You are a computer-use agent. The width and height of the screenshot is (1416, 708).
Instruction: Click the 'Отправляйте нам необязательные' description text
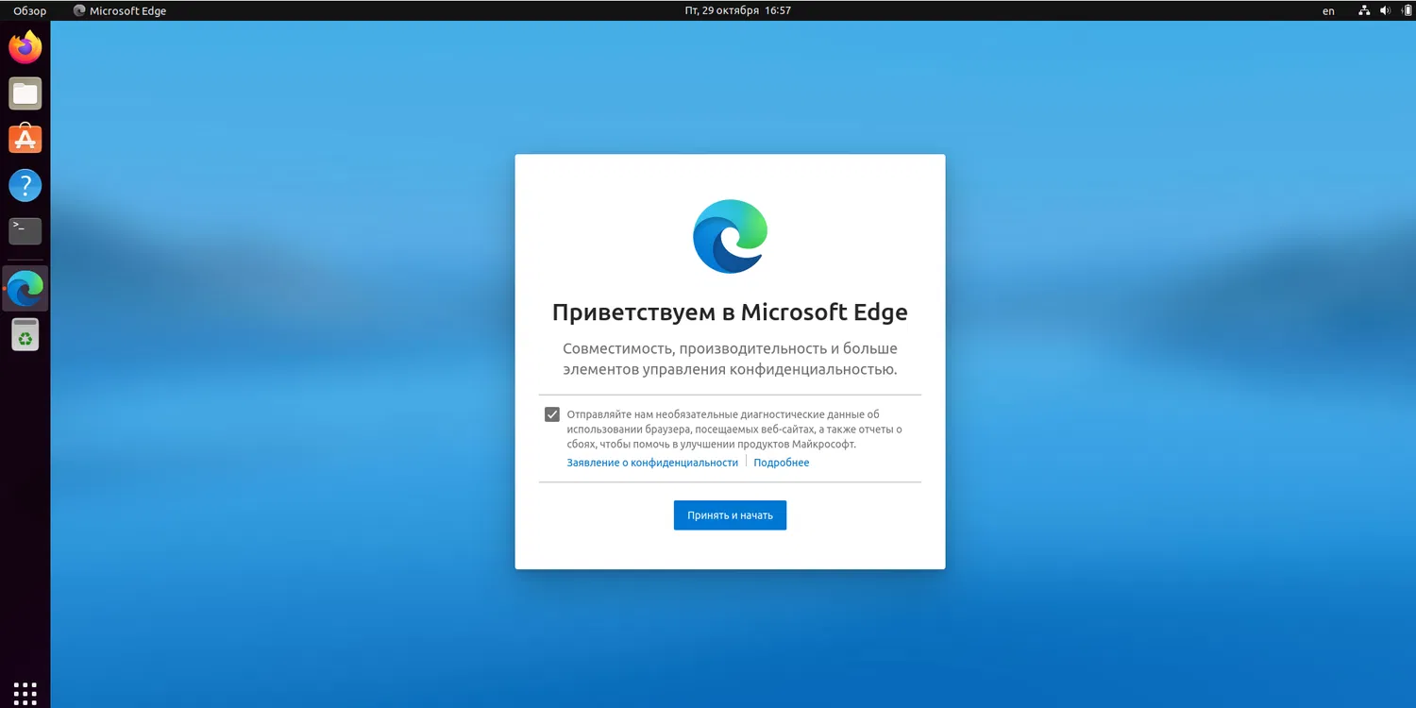click(x=734, y=429)
